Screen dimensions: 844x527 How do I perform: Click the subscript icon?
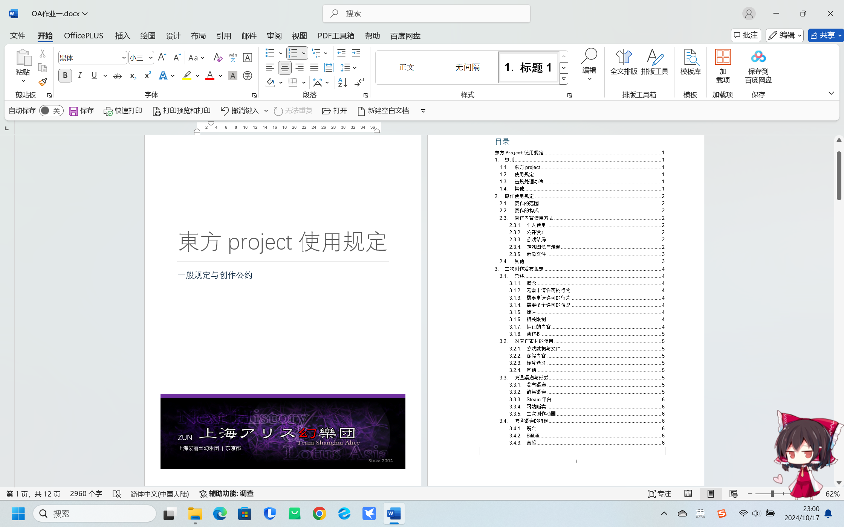(x=132, y=75)
